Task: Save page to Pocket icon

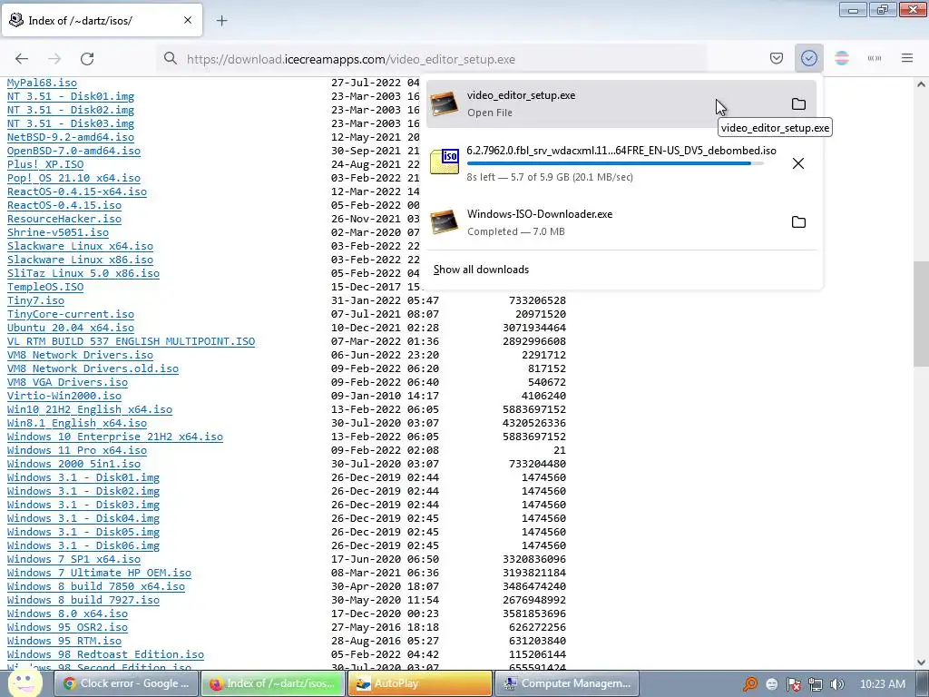Action: tap(777, 58)
